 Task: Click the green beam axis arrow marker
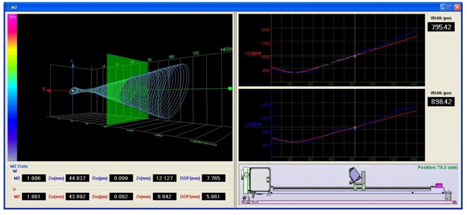pyautogui.click(x=230, y=88)
